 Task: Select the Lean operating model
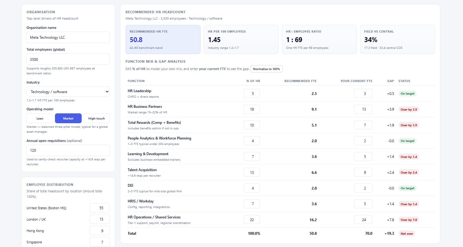pyautogui.click(x=40, y=118)
